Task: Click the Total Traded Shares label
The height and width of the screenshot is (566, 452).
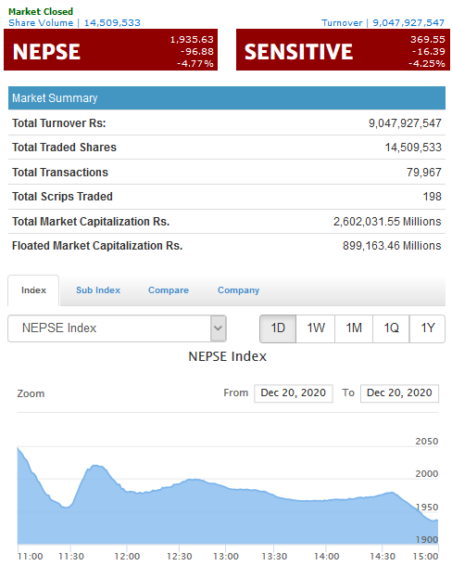Action: (65, 148)
